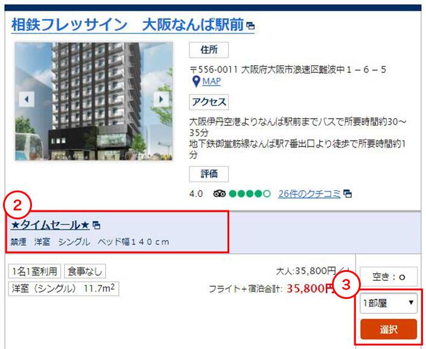Show the previous hotel photo with the left arrow

click(27, 99)
